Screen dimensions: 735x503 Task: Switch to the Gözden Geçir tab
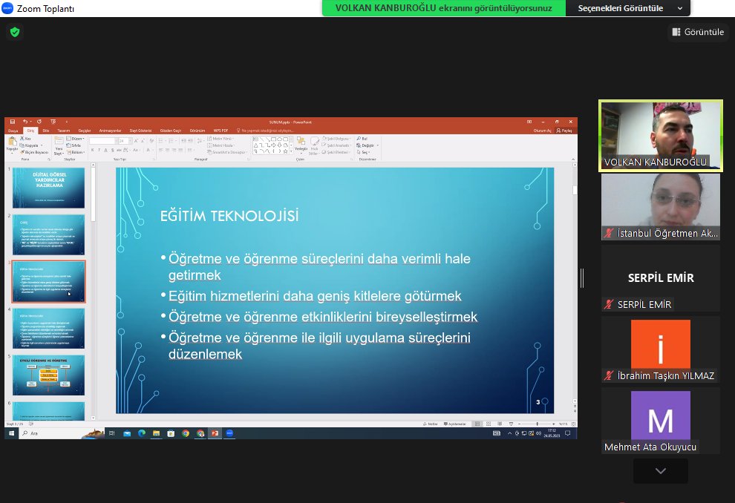(x=171, y=131)
